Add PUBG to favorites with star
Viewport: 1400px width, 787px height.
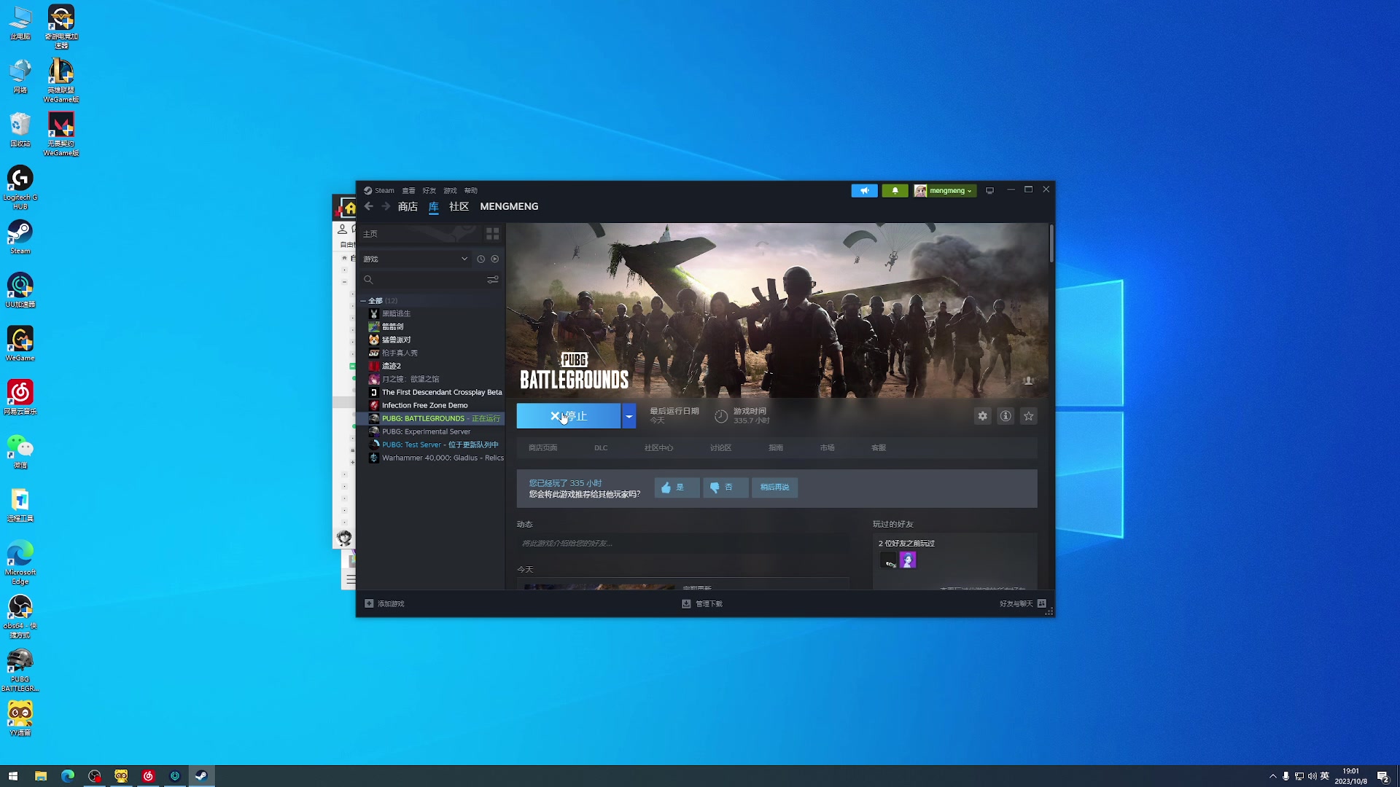pyautogui.click(x=1029, y=416)
